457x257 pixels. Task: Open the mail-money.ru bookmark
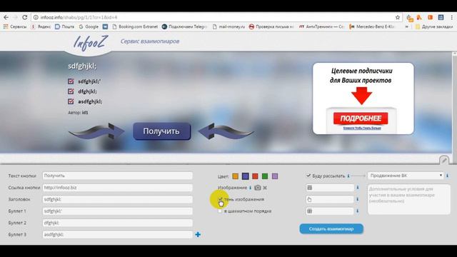coord(228,26)
